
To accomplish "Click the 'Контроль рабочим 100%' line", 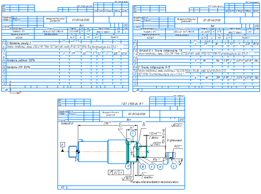I will click(21, 60).
